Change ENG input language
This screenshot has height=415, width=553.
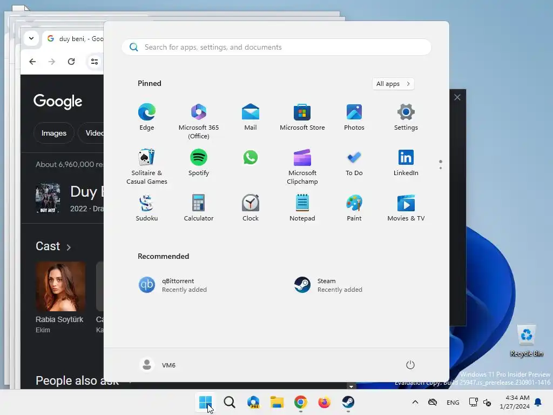[x=453, y=402]
